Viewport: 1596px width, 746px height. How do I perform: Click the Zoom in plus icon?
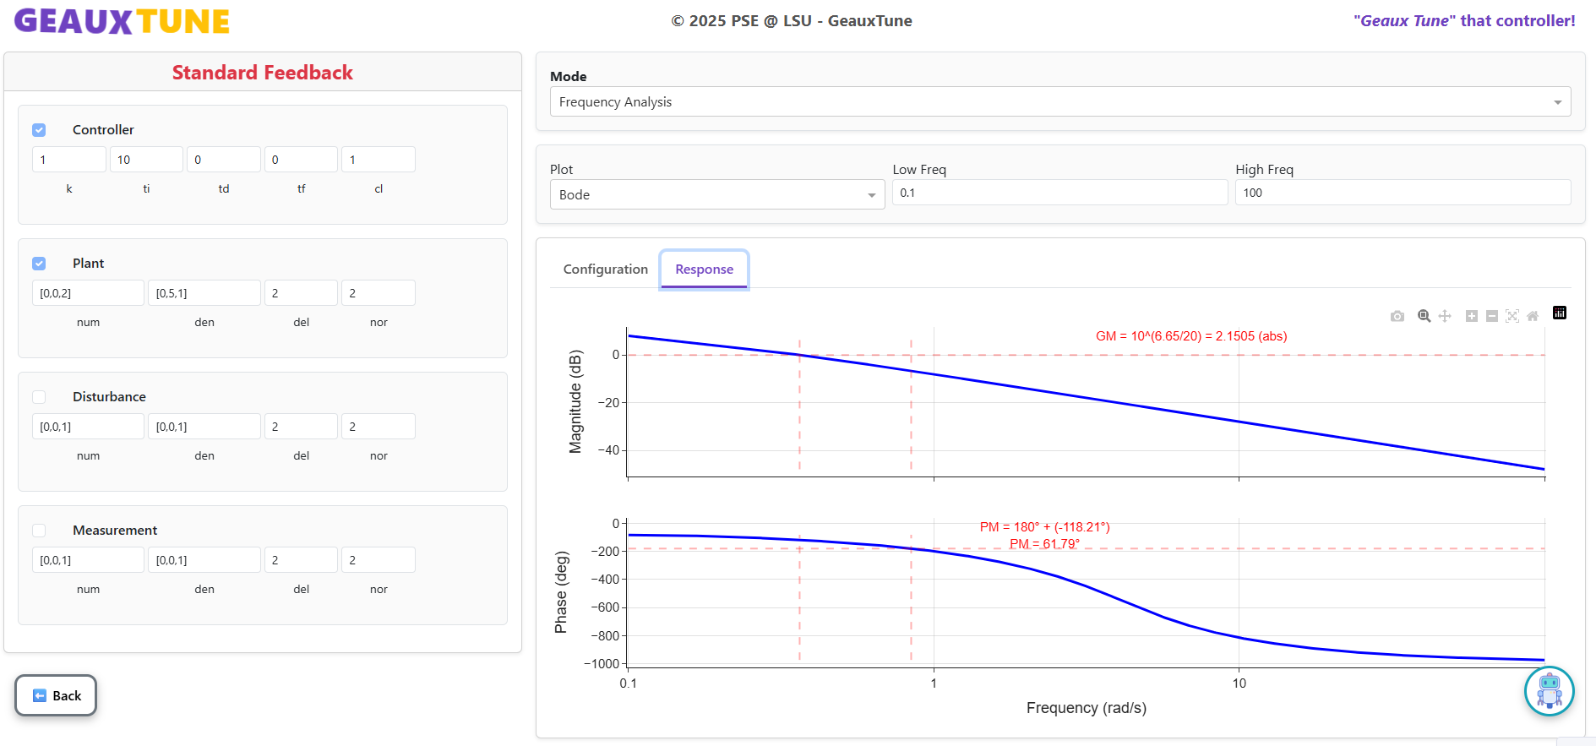coord(1472,316)
